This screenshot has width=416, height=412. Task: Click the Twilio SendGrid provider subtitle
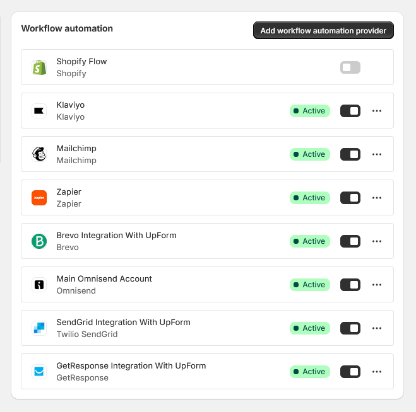click(x=87, y=334)
